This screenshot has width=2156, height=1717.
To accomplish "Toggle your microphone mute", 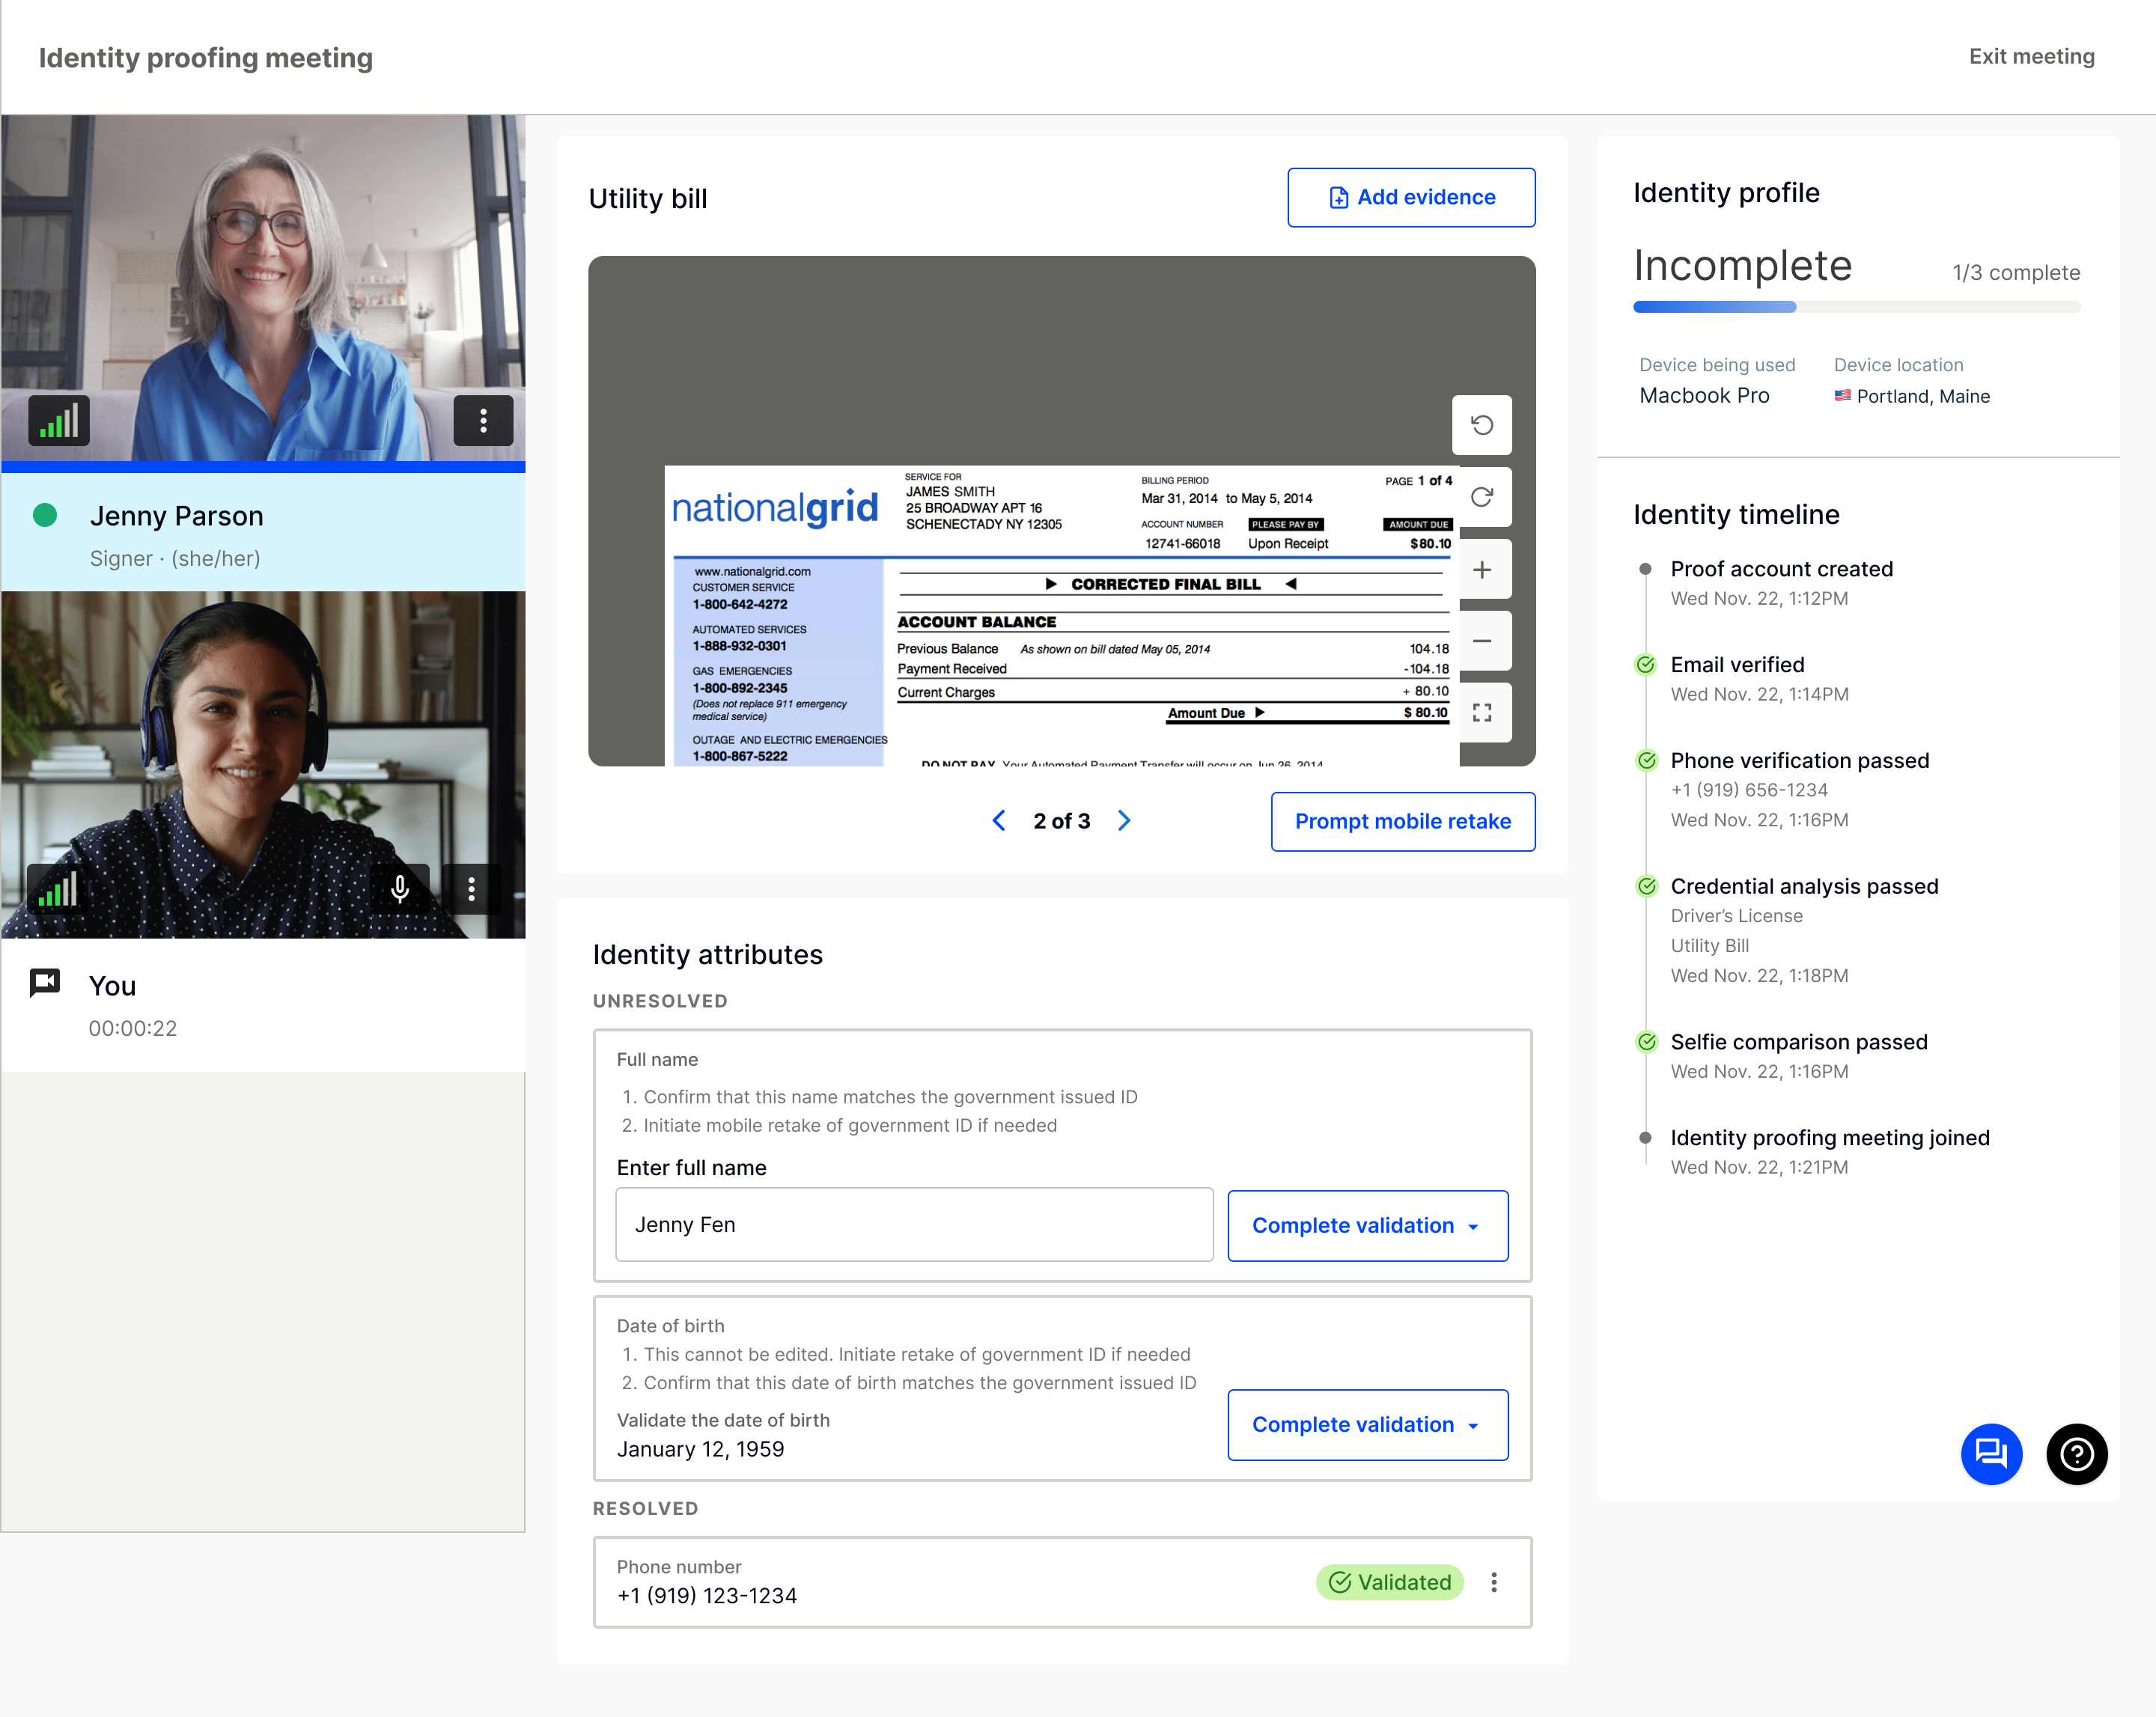I will (400, 889).
